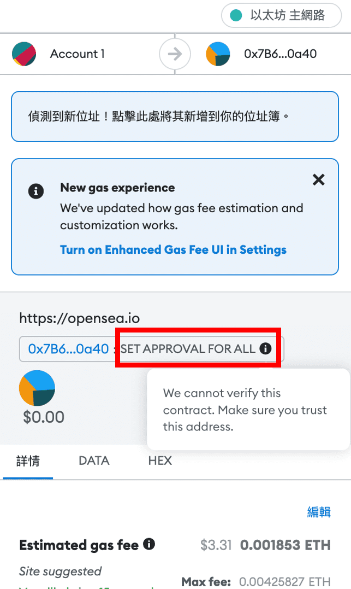Screen dimensions: 351x589
Task: Click info icon next to Estimated gas fee
Action: coord(149,544)
